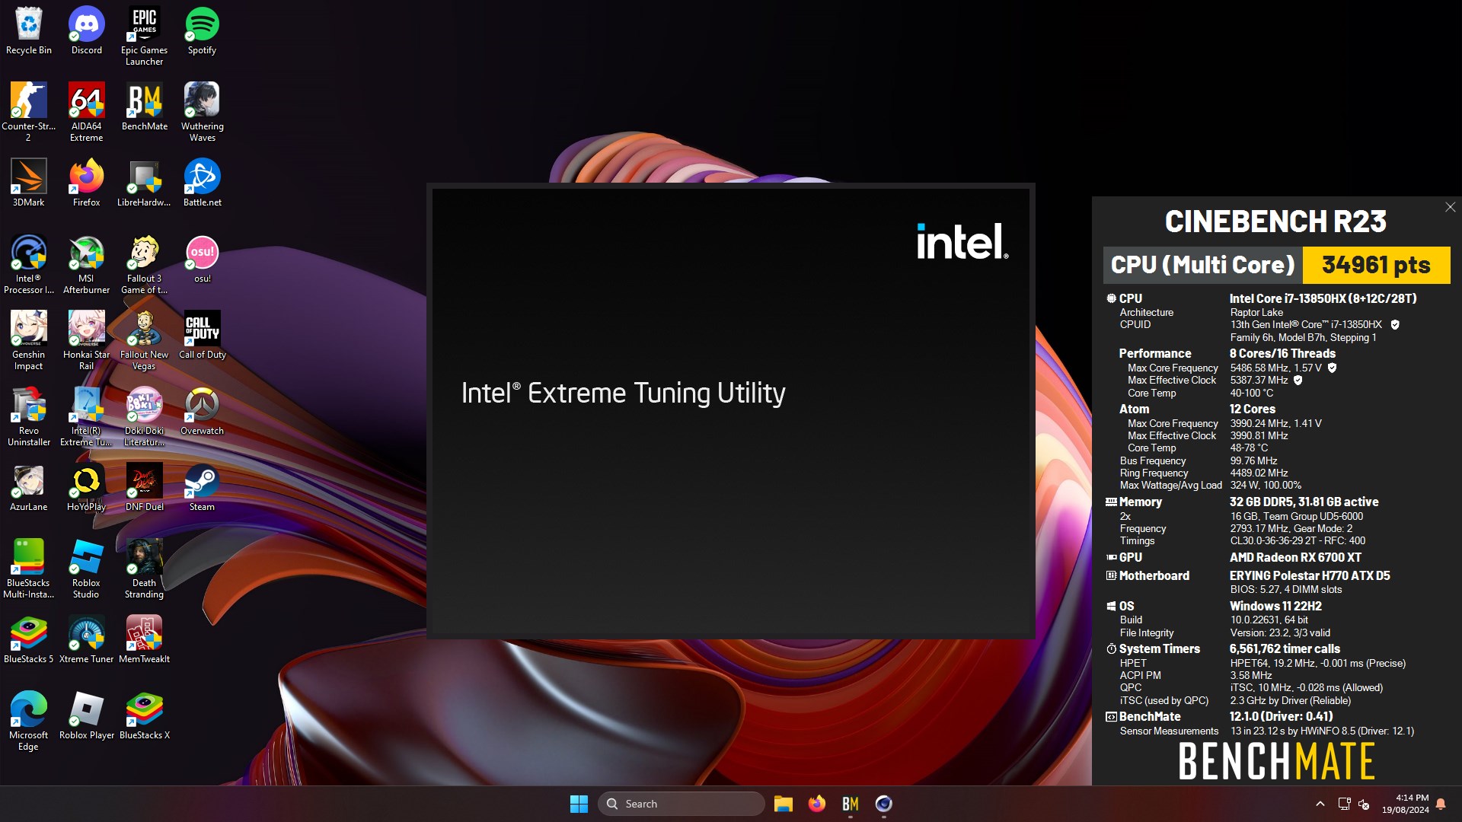Launch Battle.net desktop icon

(x=203, y=183)
